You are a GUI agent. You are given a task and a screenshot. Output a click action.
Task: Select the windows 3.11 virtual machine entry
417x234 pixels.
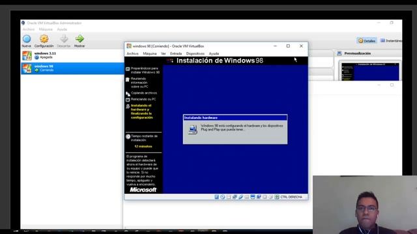[x=72, y=55]
